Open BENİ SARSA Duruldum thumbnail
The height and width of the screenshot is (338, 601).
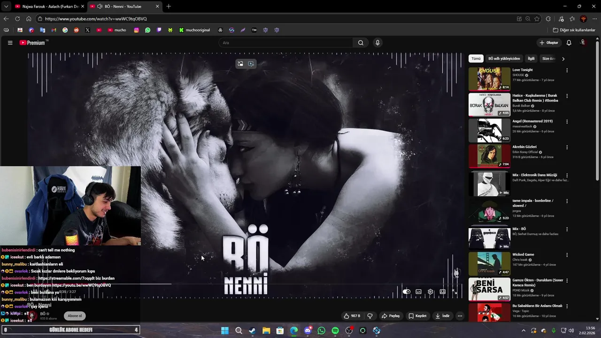pos(489,289)
